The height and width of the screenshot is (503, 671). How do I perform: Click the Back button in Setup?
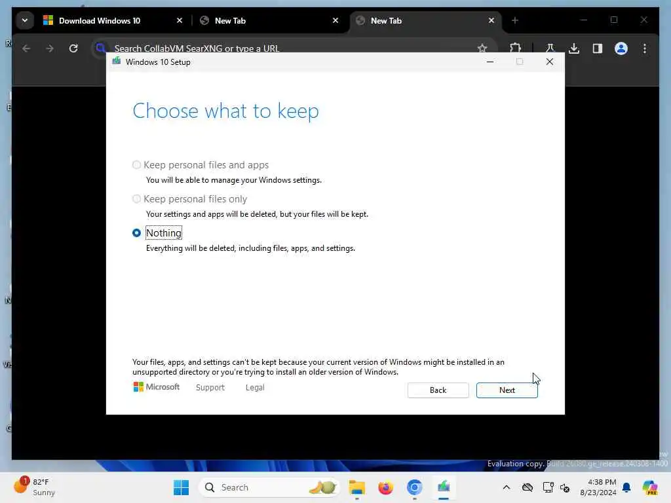438,390
